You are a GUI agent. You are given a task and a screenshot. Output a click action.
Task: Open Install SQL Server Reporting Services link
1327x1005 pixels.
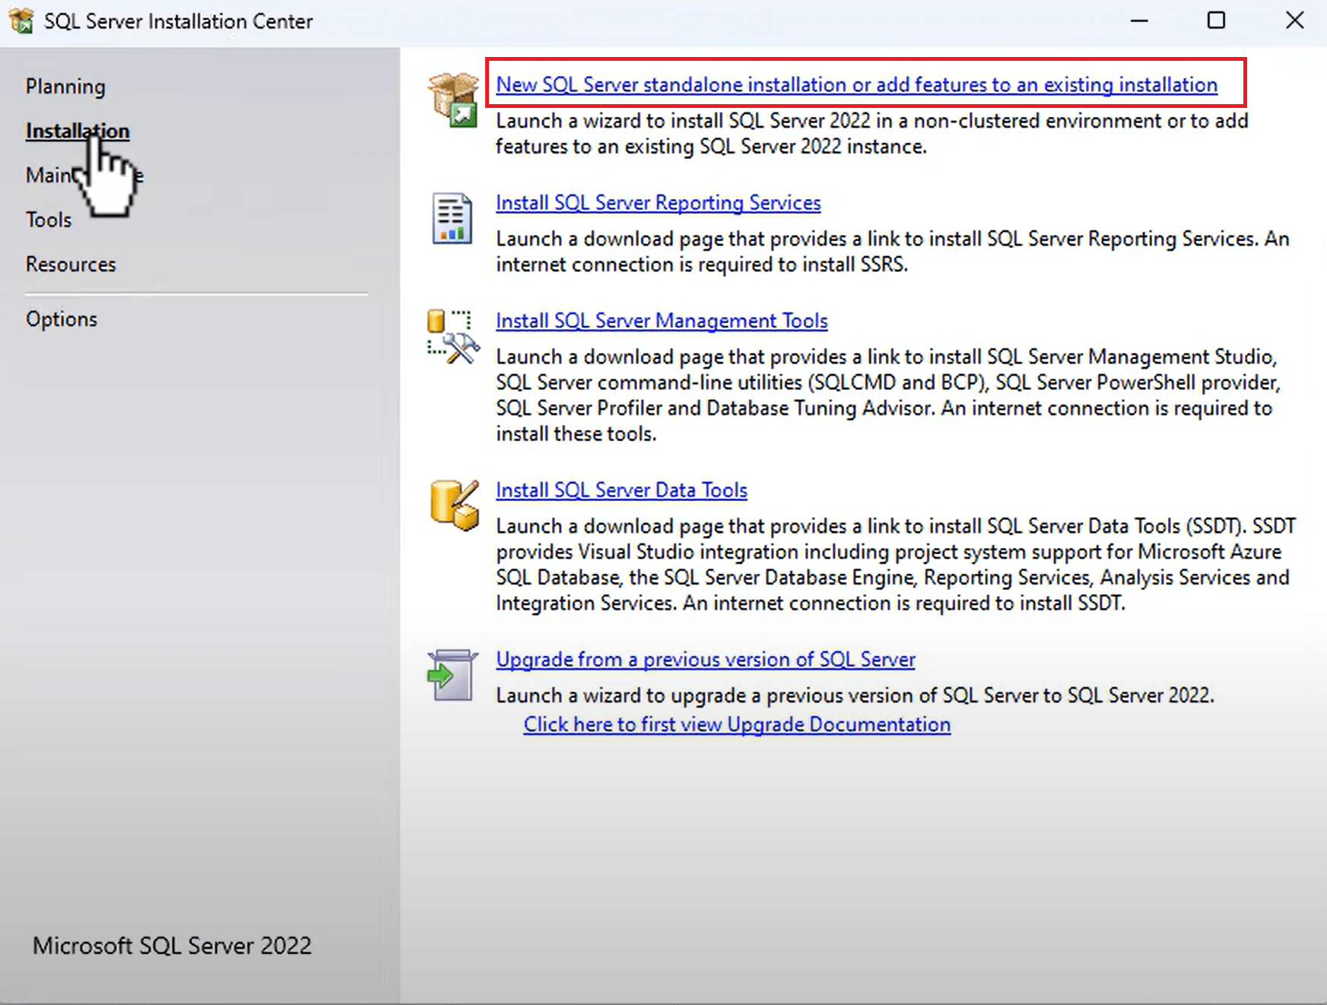[658, 203]
